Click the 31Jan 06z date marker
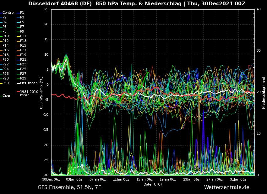Viewport: 267px width, 194px height. click(x=238, y=180)
